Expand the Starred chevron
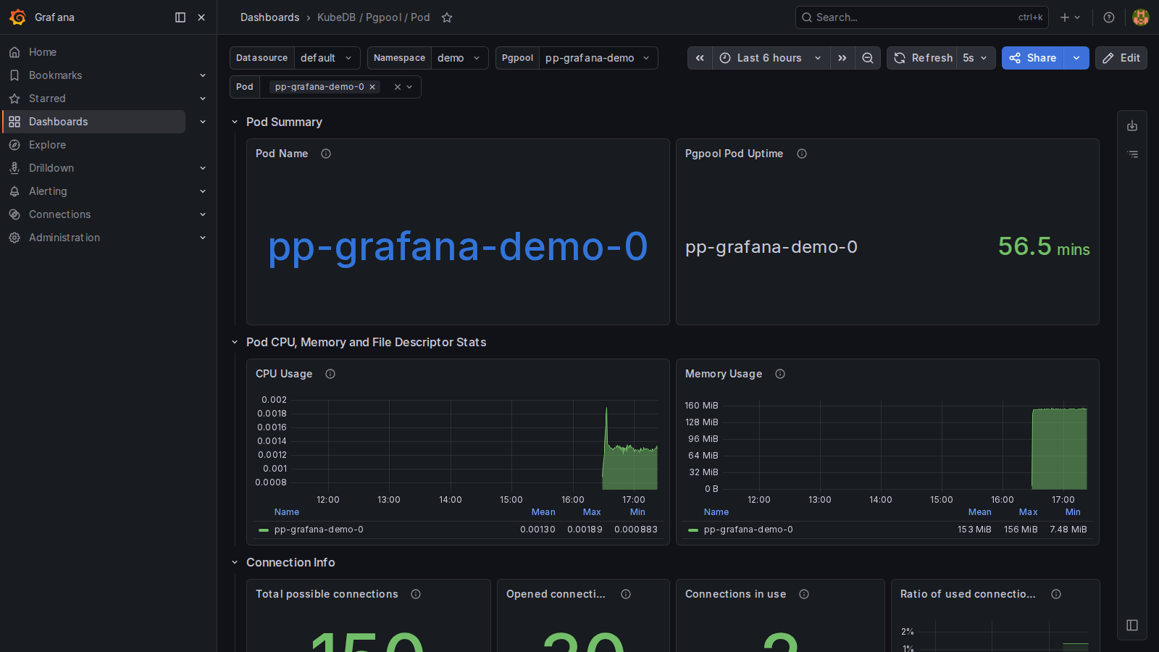1159x652 pixels. coord(203,99)
